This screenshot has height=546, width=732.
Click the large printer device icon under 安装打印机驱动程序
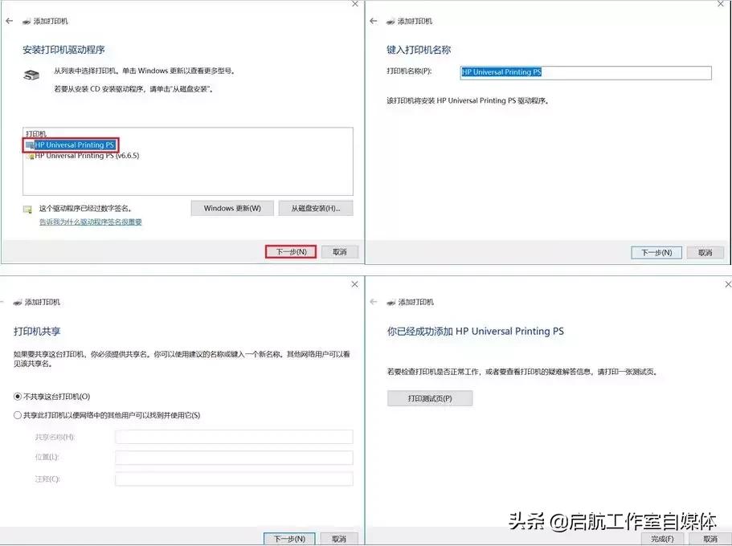coord(31,75)
